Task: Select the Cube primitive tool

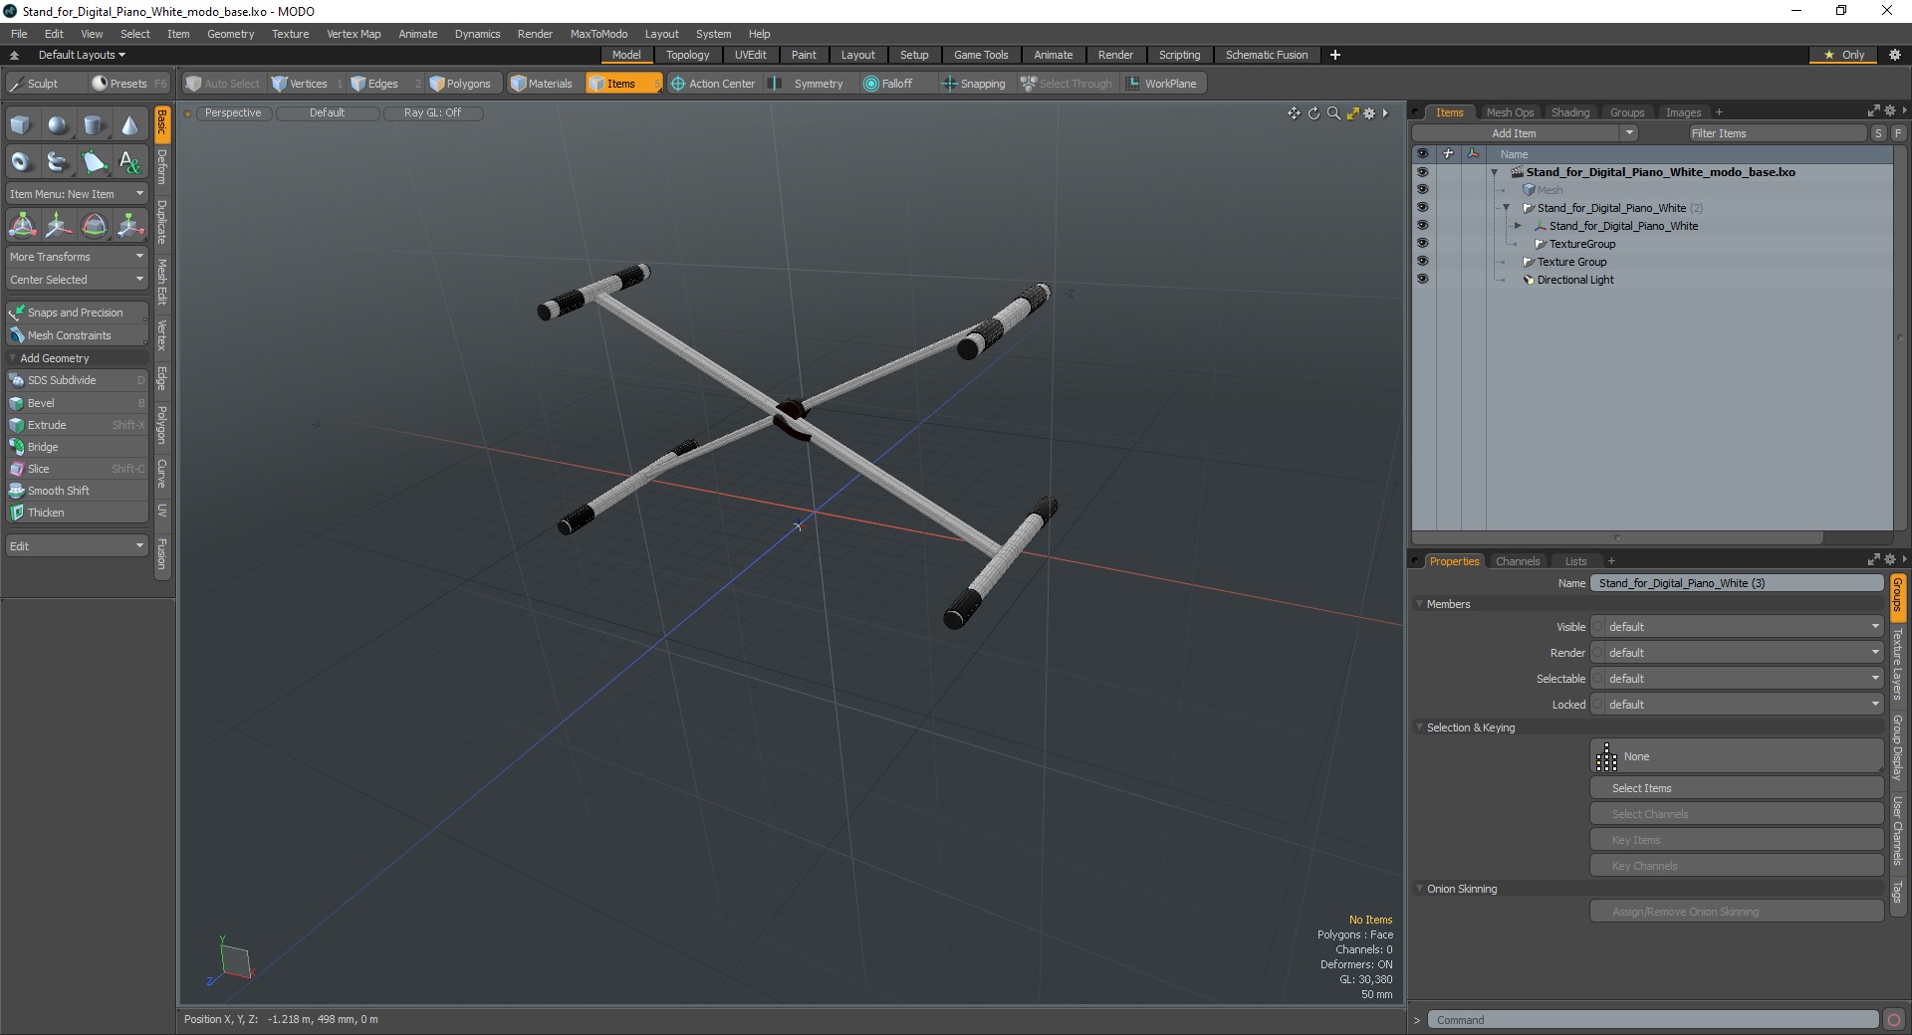Action: [21, 125]
